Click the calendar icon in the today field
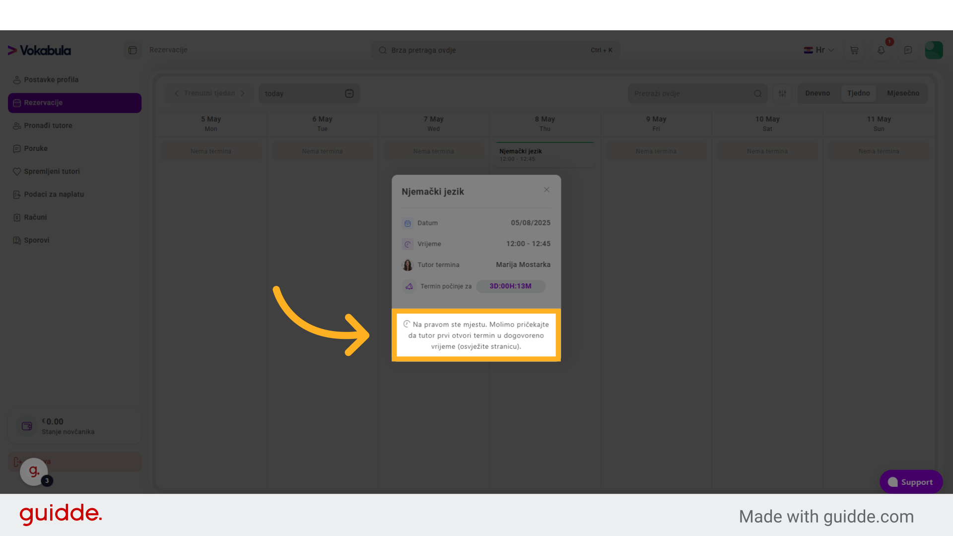Viewport: 953px width, 536px height. pyautogui.click(x=349, y=93)
